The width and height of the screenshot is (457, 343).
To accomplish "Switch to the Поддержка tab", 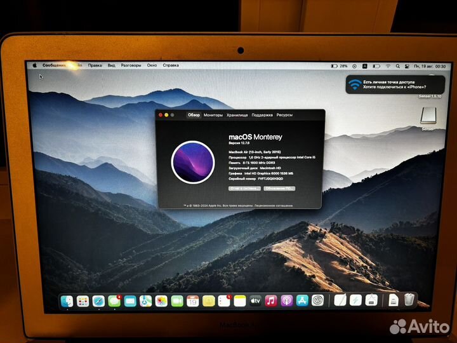I will [x=262, y=115].
